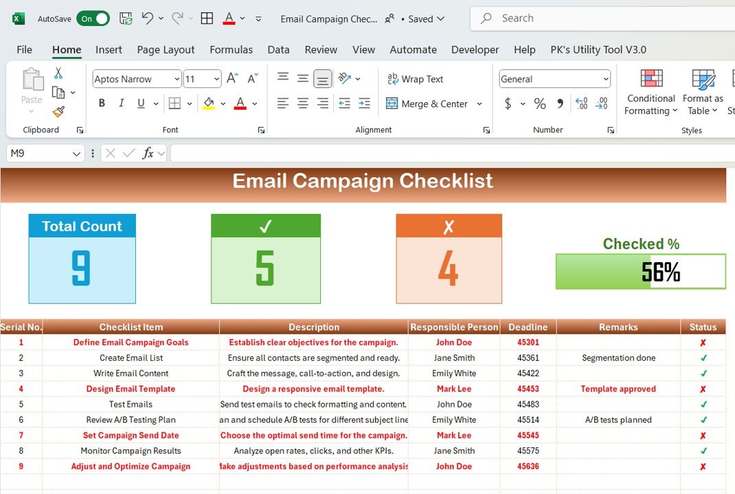The height and width of the screenshot is (494, 735).
Task: Open the font name dropdown Aptos Narrow
Action: point(177,79)
